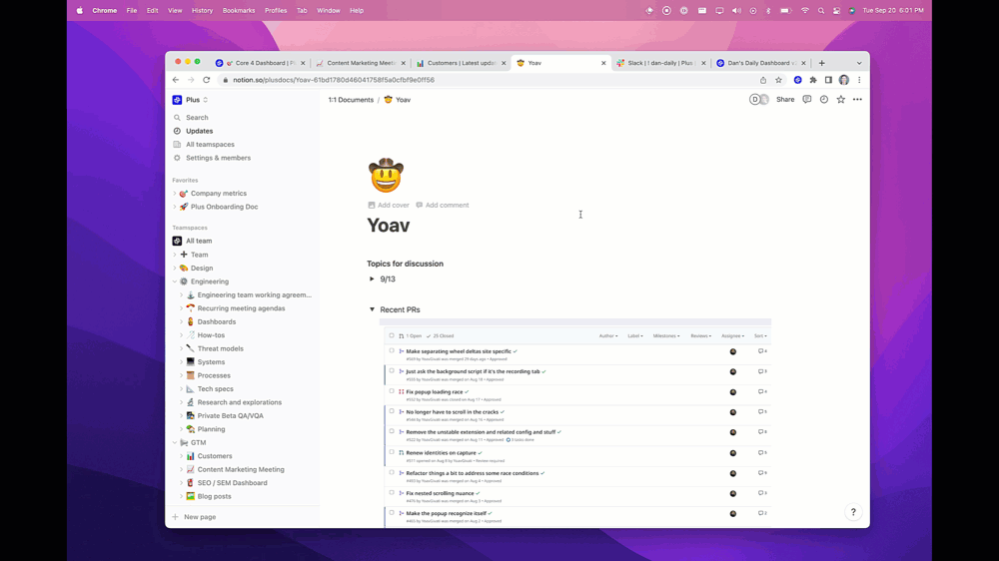Click the Notion help question mark button
This screenshot has width=999, height=561.
pyautogui.click(x=853, y=512)
